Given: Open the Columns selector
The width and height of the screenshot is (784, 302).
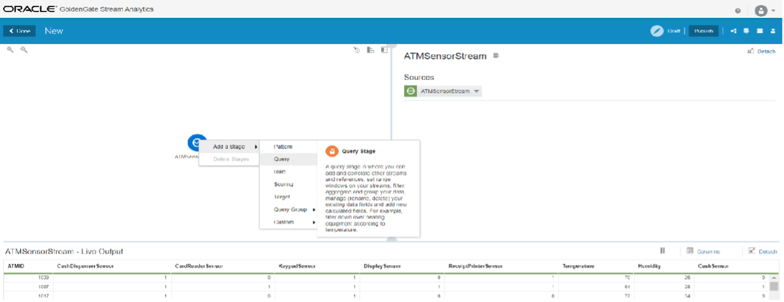Looking at the screenshot, I should tap(703, 252).
